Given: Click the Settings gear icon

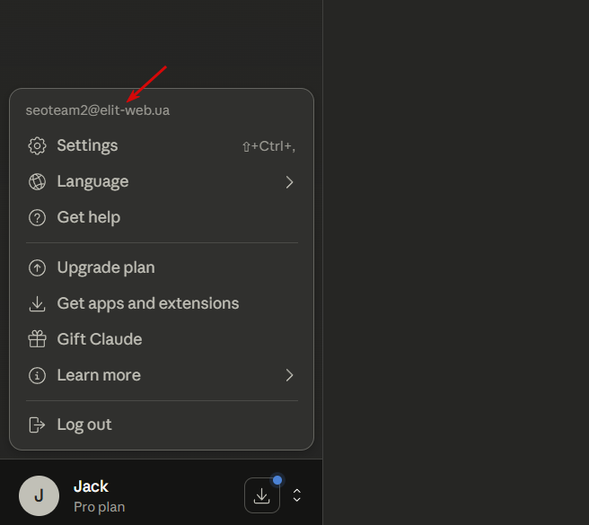Looking at the screenshot, I should point(37,146).
